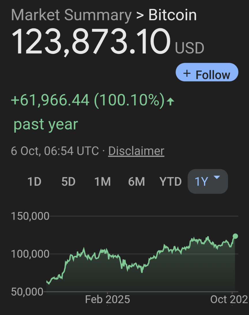Open the Disclaimer link
249x315 pixels.
tap(136, 151)
